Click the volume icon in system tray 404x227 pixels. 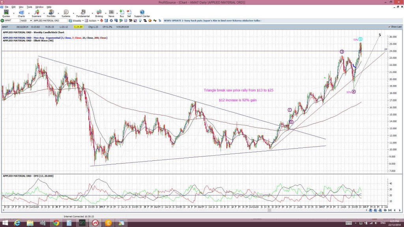(x=376, y=223)
